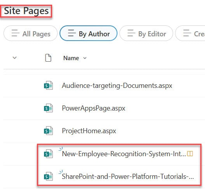Click the book icon beside New-Employee-Recognition-System

coord(190,154)
